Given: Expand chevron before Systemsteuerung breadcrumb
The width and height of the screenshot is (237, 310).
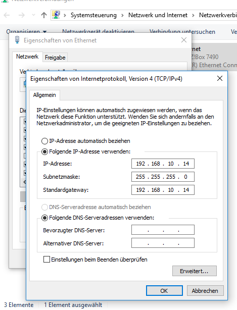Looking at the screenshot, I should pos(65,15).
